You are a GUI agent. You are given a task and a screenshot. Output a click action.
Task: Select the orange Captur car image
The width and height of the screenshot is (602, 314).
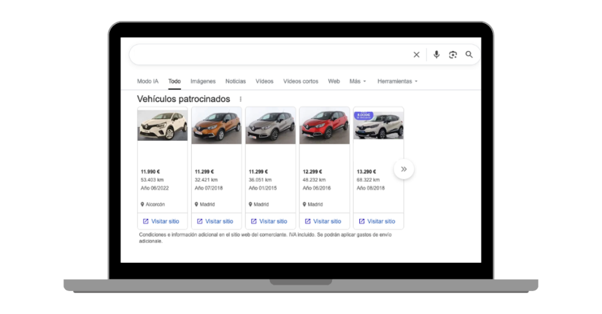click(216, 126)
